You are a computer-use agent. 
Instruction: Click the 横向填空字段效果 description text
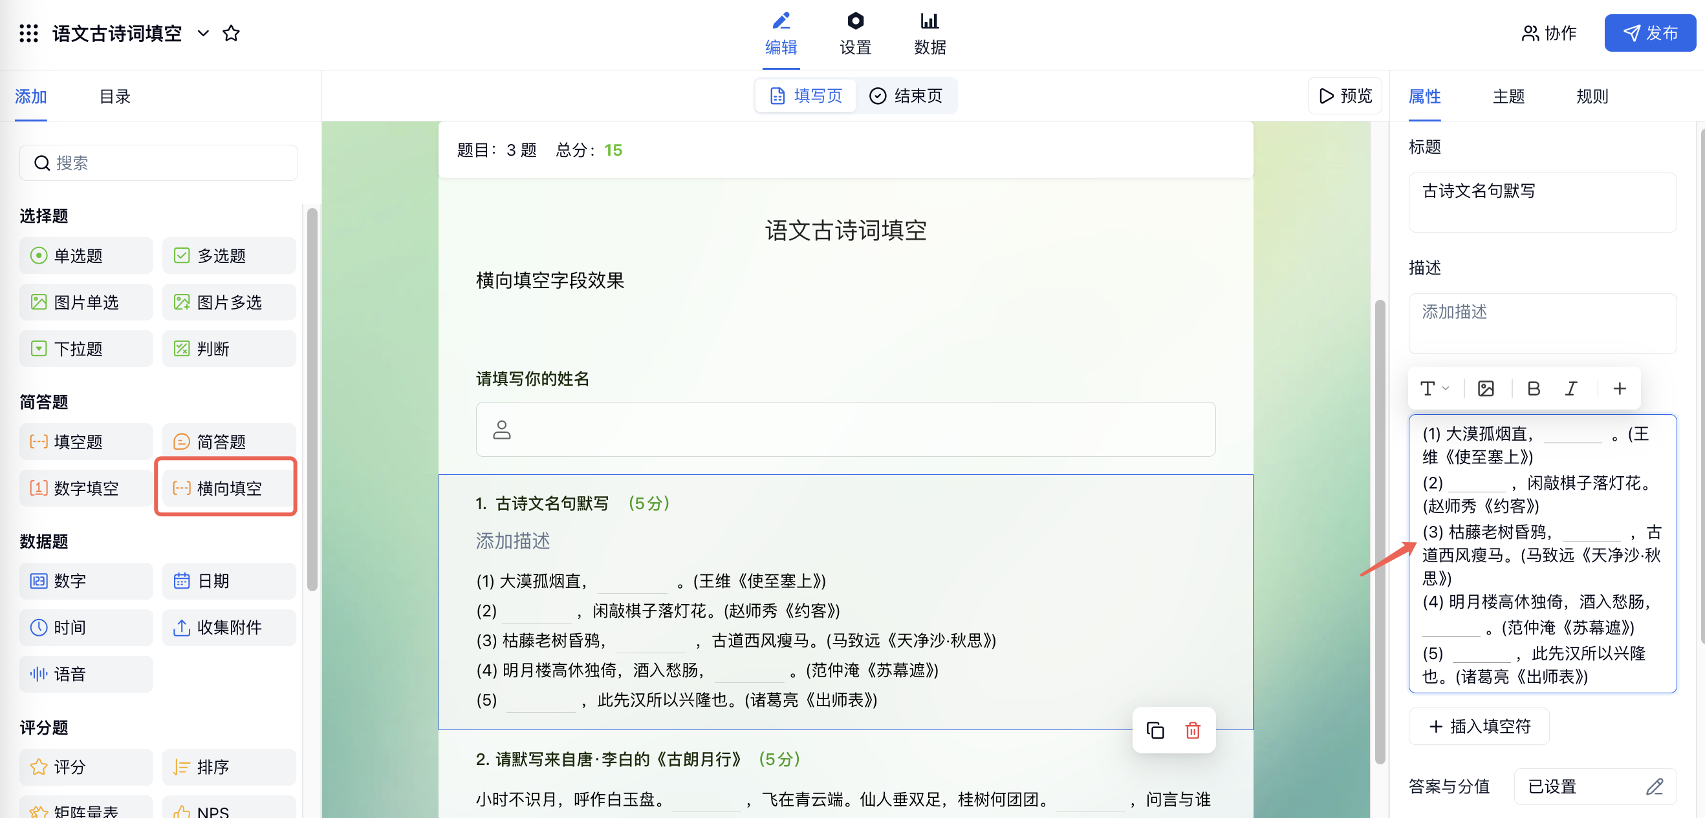(x=549, y=280)
